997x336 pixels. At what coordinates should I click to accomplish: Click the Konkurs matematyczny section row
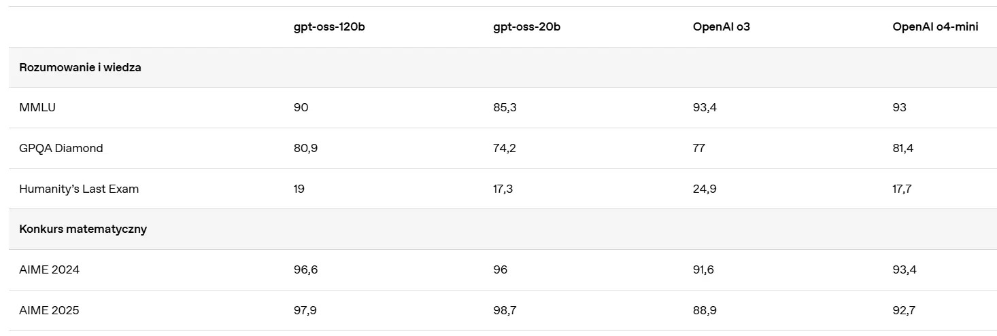(x=83, y=229)
